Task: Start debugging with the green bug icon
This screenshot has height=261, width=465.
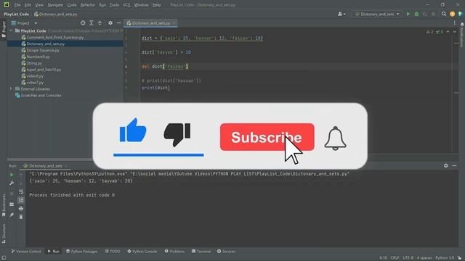Action: (x=416, y=14)
